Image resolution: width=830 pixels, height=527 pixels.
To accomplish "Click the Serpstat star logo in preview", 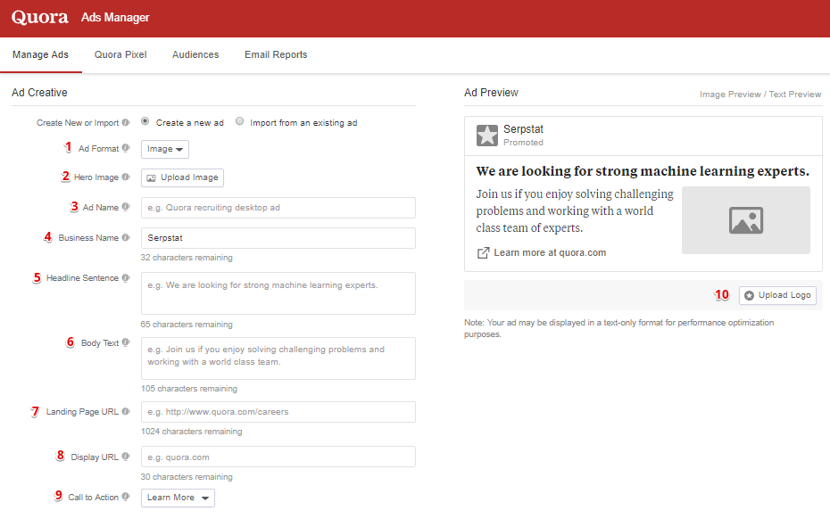I will click(x=487, y=136).
